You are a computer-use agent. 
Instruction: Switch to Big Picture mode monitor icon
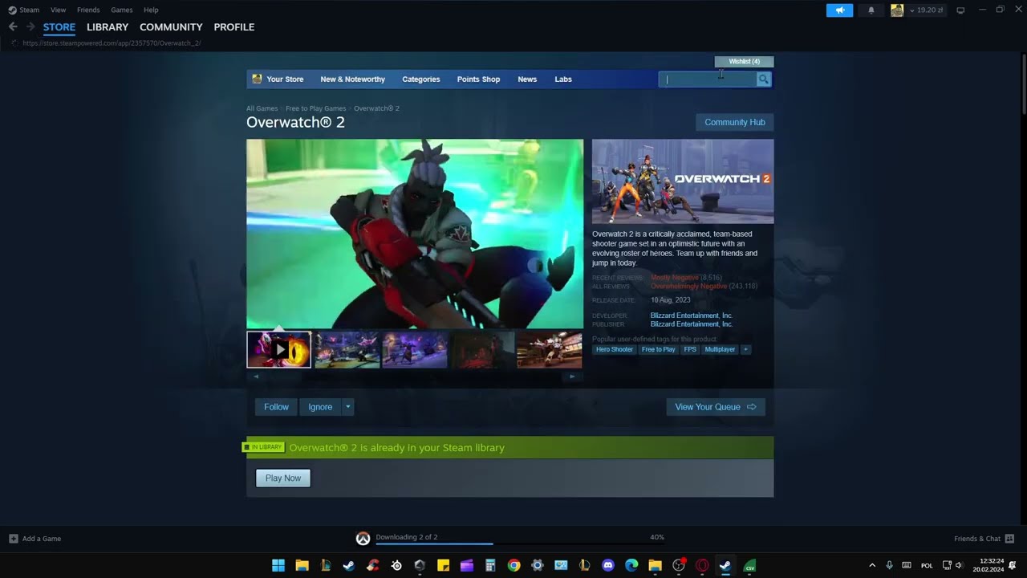(960, 10)
